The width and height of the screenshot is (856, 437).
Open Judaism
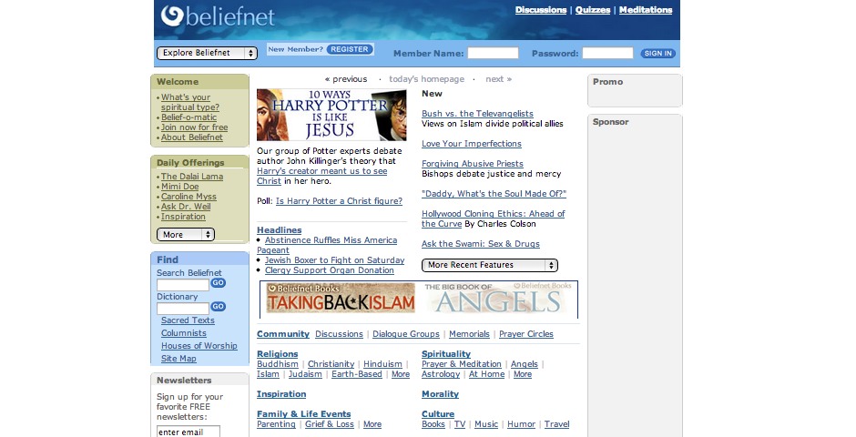click(x=305, y=374)
